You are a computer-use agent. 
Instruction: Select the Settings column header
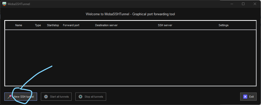[223, 25]
